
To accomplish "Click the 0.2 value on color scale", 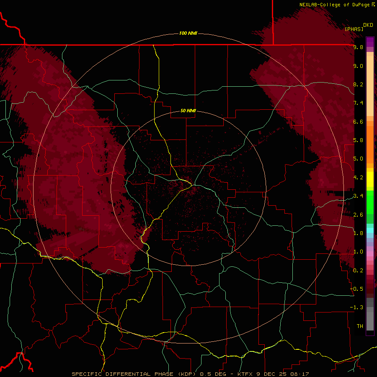I will 358,271.
